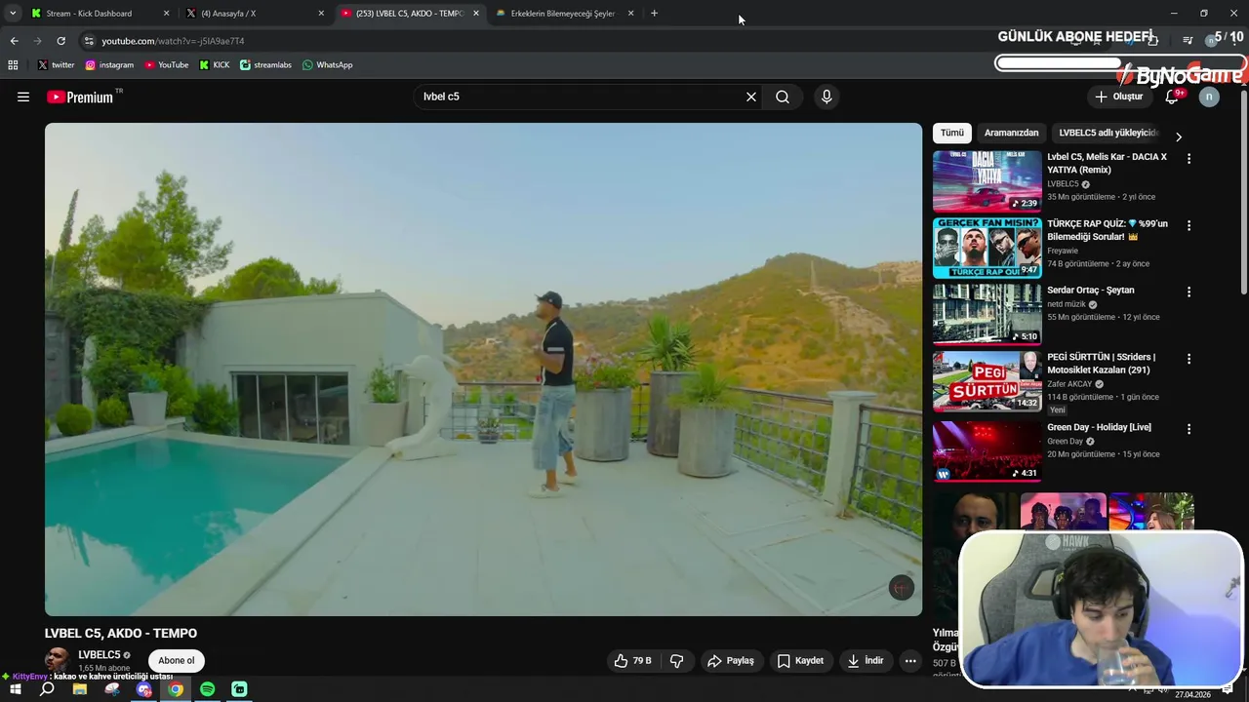Open options for Dacia X Yatiya video
1249x702 pixels.
tap(1189, 158)
